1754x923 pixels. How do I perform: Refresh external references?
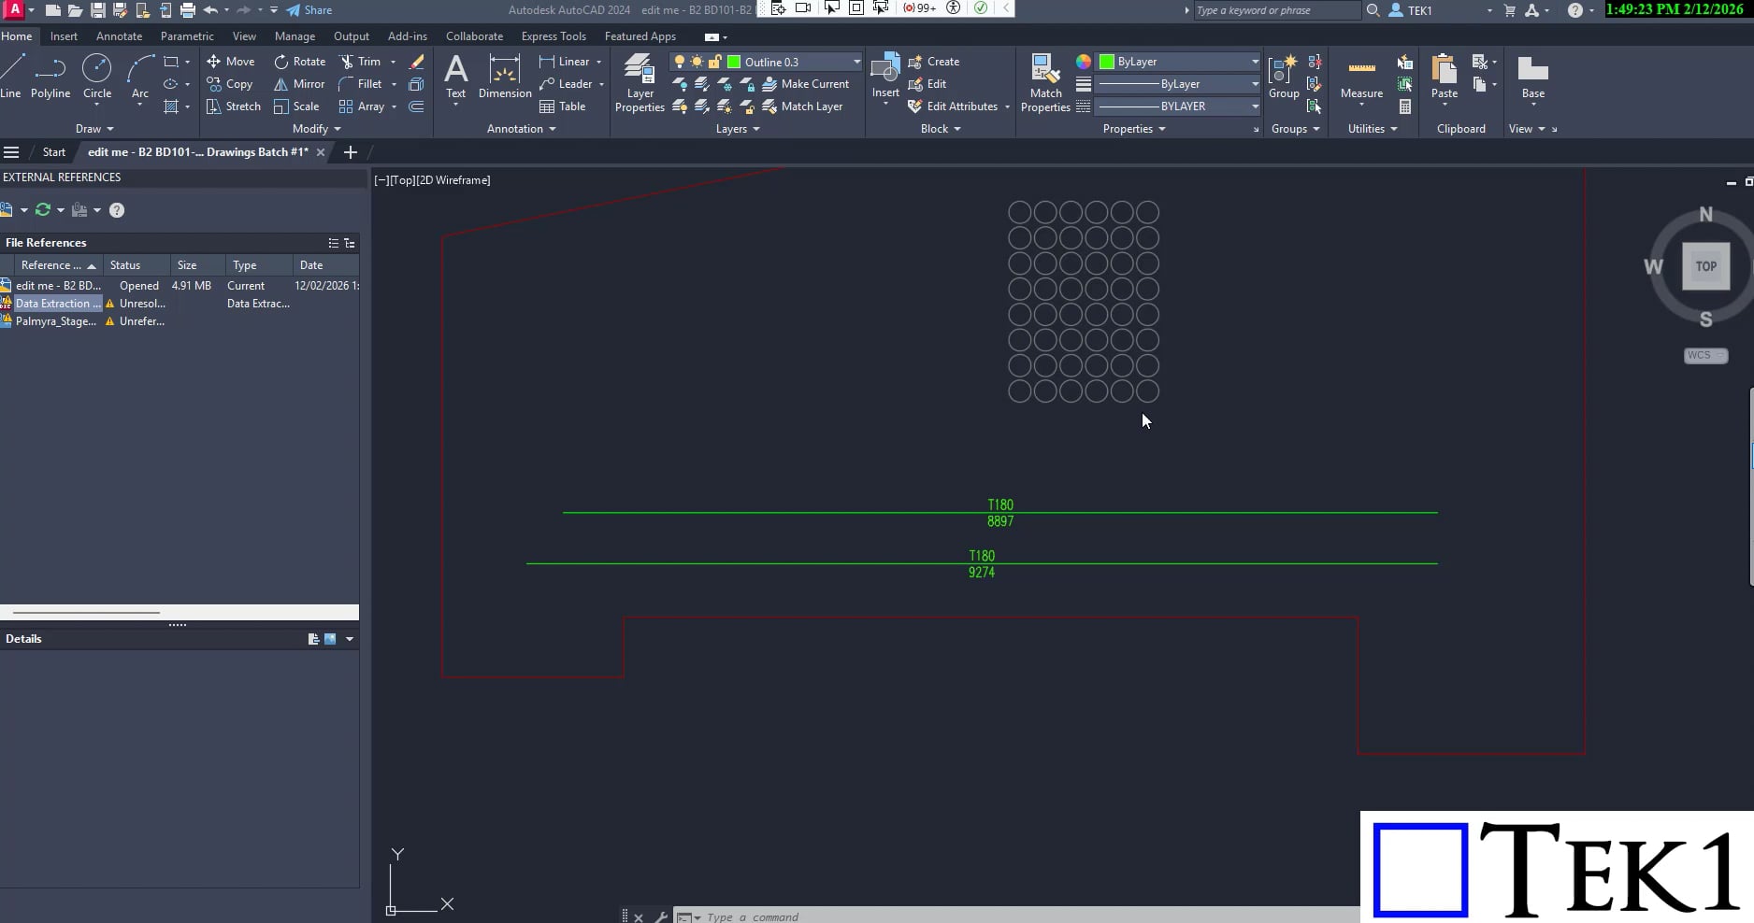tap(42, 210)
